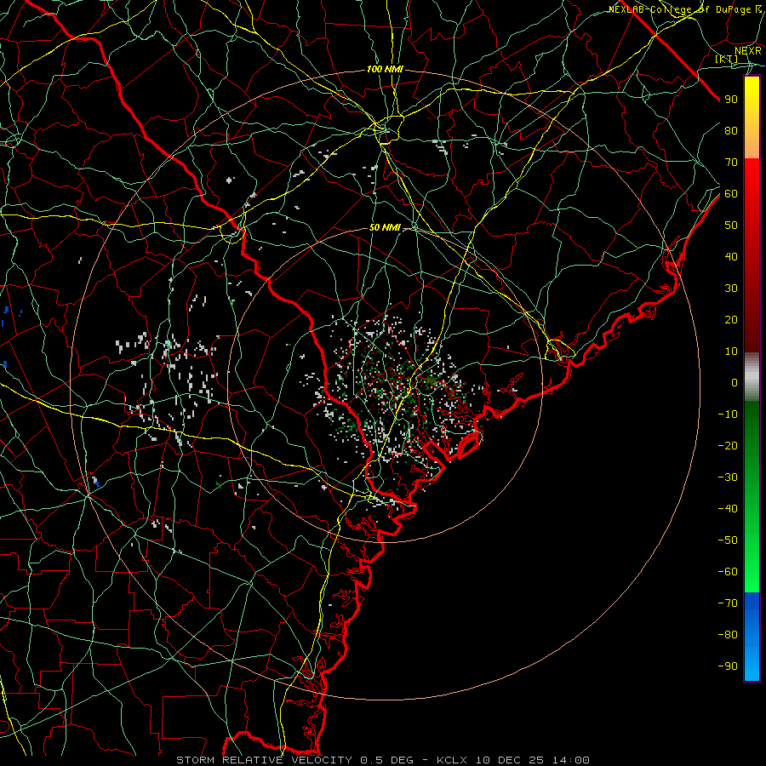
Task: Click the "50 NMI" range ring label
Action: tap(385, 227)
